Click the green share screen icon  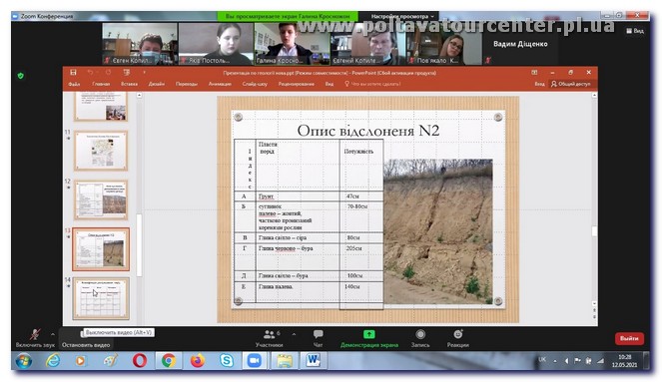click(x=369, y=334)
